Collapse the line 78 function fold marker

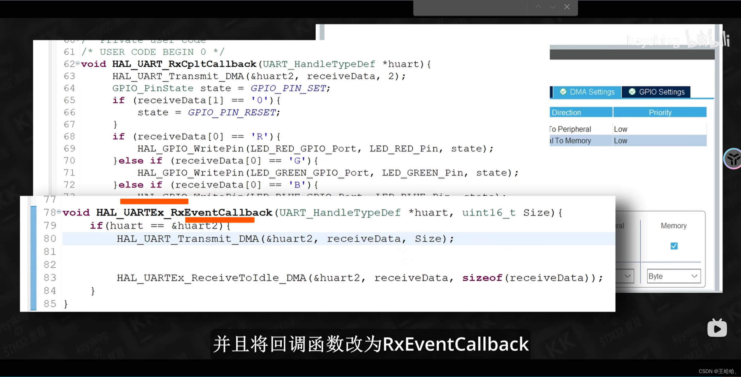[59, 212]
